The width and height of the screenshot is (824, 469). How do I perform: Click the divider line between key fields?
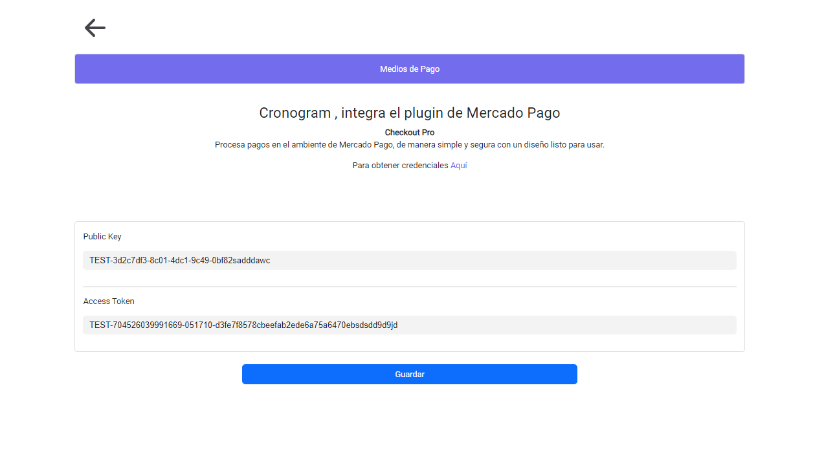coord(409,287)
